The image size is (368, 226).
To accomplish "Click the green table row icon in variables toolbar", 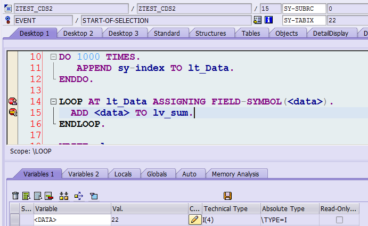I will pyautogui.click(x=26, y=196).
